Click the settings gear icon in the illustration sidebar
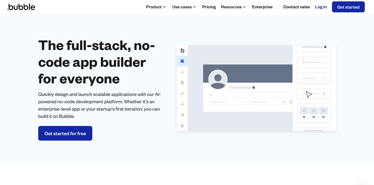 tap(182, 115)
